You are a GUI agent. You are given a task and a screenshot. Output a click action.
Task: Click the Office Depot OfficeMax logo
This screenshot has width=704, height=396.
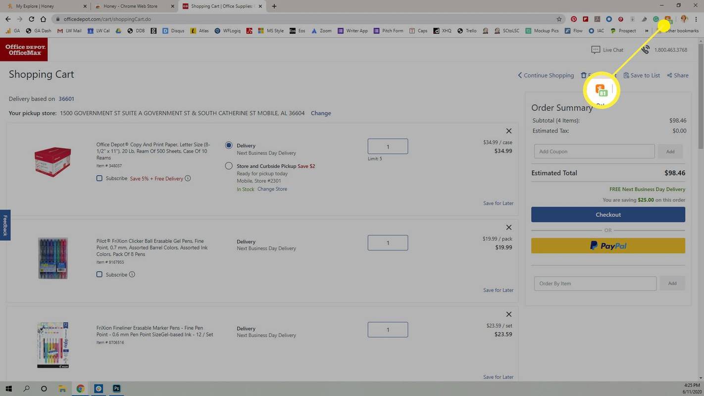click(24, 49)
